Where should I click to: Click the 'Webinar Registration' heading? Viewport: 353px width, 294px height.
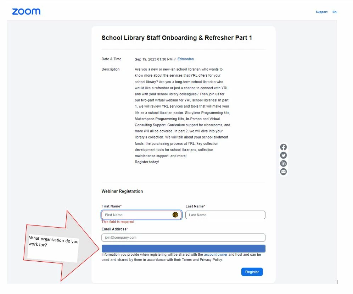pyautogui.click(x=122, y=191)
